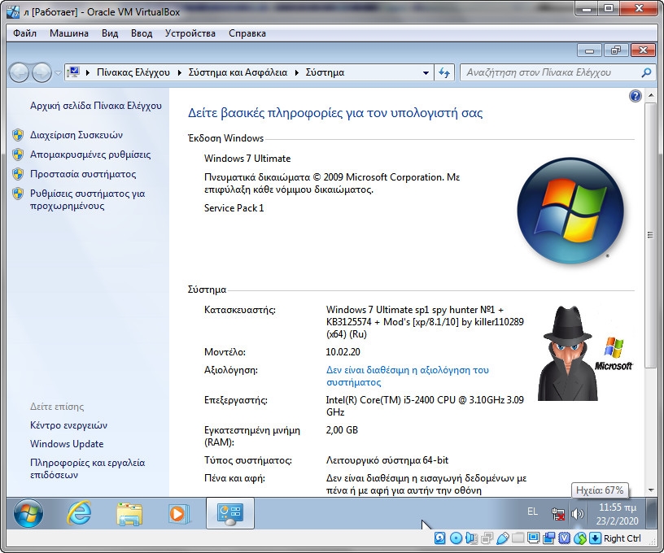Open Windows Explorer folder icon in taskbar
The height and width of the screenshot is (553, 664).
tap(129, 513)
